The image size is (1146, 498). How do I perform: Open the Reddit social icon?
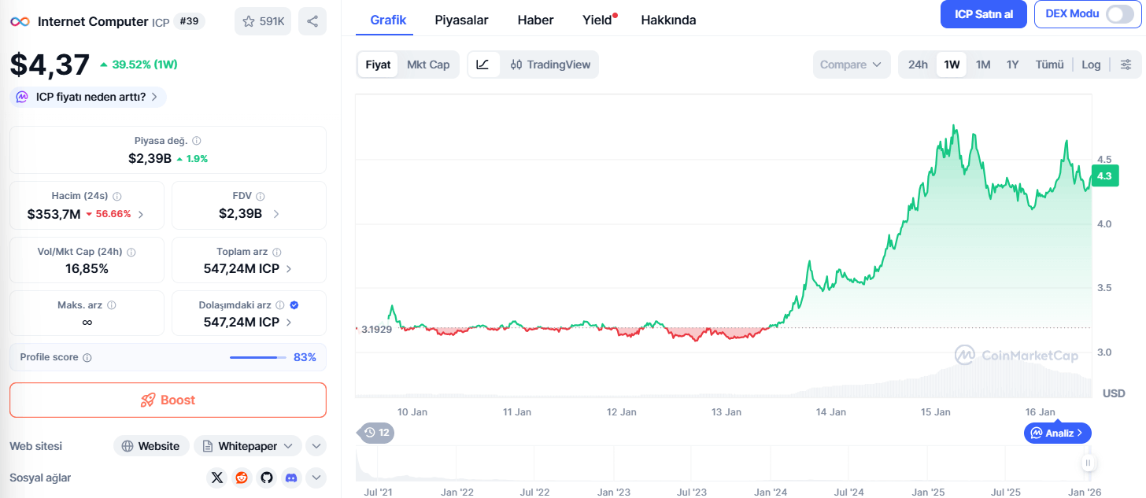click(242, 477)
